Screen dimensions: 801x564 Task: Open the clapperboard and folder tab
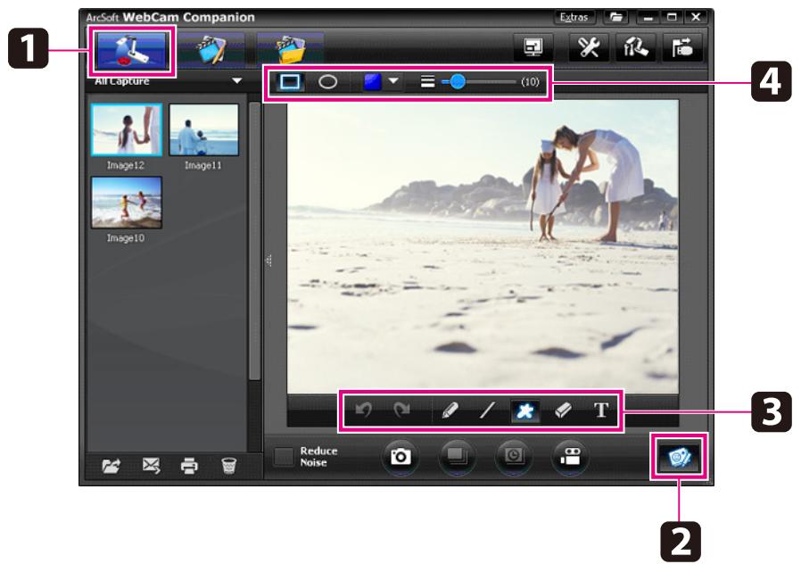290,50
